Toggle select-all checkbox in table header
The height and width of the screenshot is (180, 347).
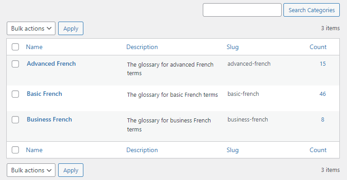[15, 47]
